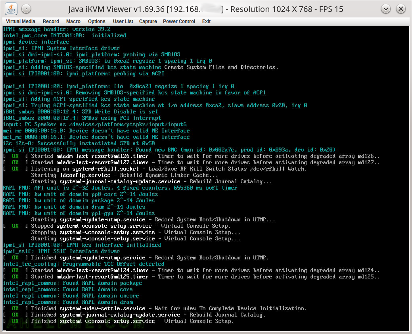Click the 'IPMI kcs interface initialized' line

[x=82, y=245]
